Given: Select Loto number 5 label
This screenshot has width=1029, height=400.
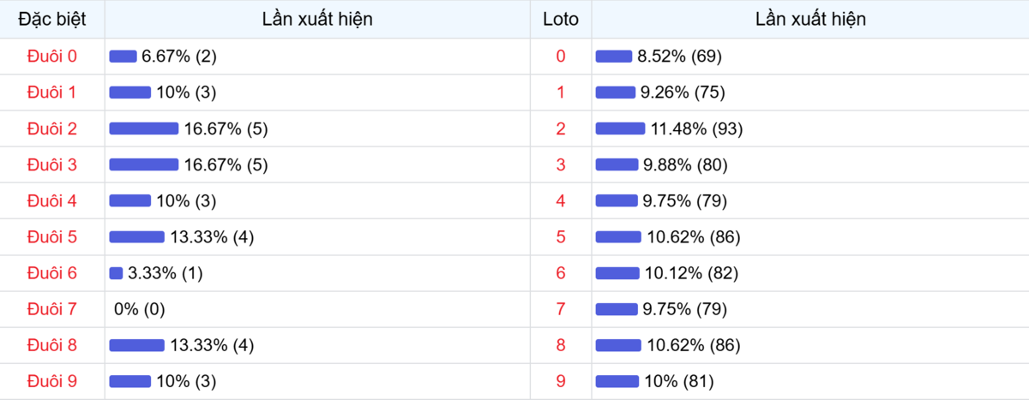Looking at the screenshot, I should [x=561, y=237].
